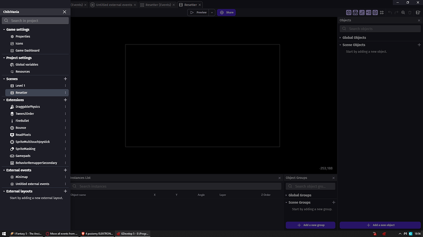Screen dimensions: 423x237
Task: Toggle the Instances List panel icon
Action: [369, 12]
